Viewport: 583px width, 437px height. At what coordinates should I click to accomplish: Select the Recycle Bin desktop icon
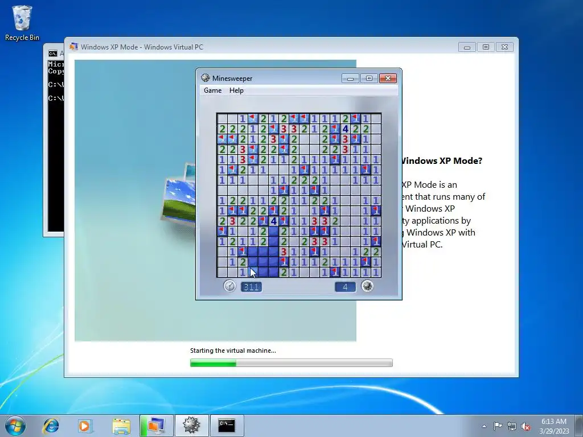(x=22, y=23)
